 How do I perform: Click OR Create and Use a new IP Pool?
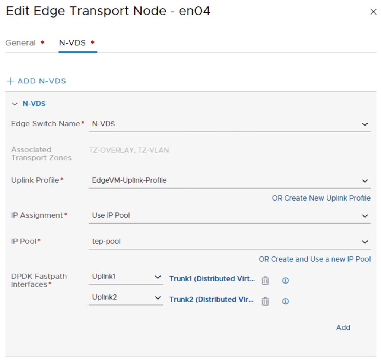[x=315, y=259]
